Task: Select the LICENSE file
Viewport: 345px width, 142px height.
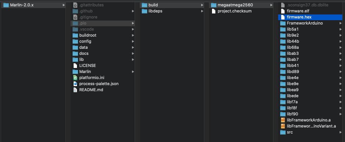Action: click(x=103, y=66)
